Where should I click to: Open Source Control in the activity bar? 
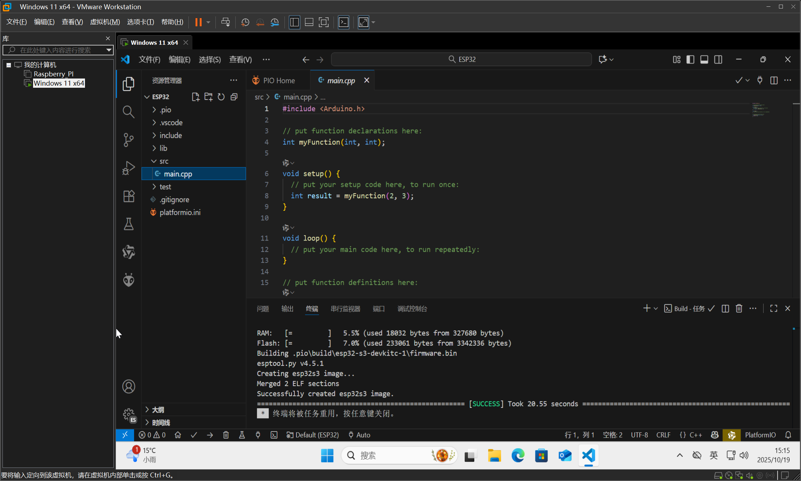click(x=128, y=140)
